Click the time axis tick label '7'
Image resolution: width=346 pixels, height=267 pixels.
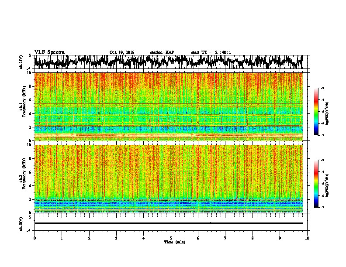click(225, 238)
